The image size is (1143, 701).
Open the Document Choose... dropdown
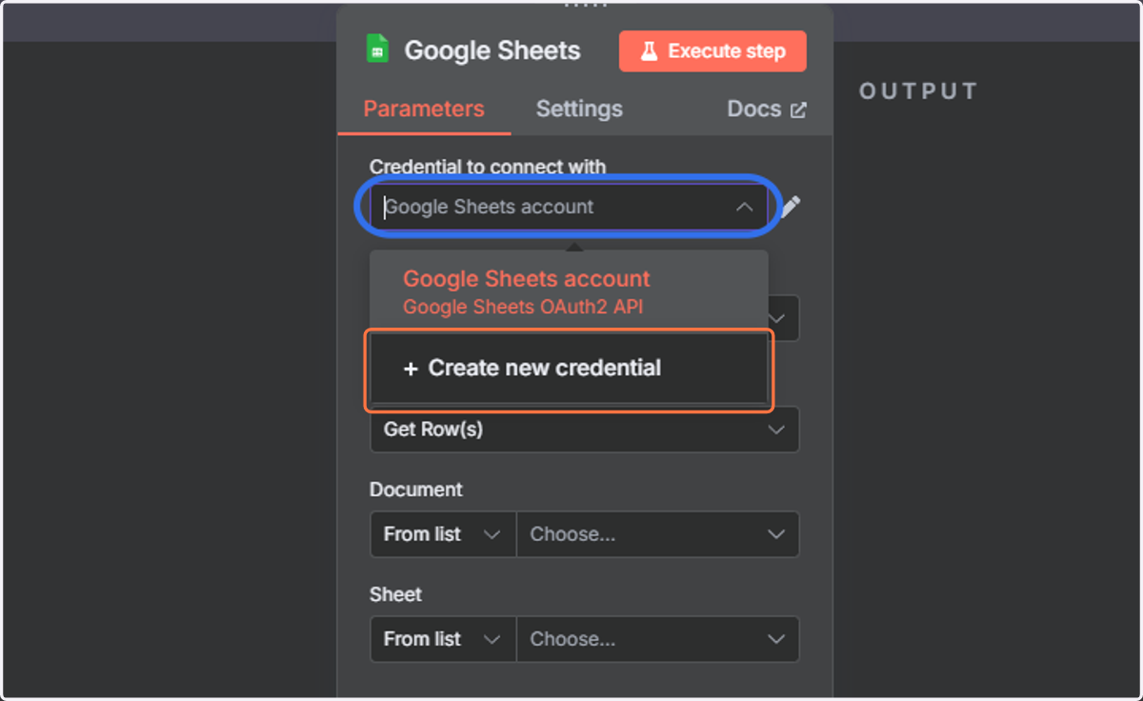pyautogui.click(x=657, y=534)
